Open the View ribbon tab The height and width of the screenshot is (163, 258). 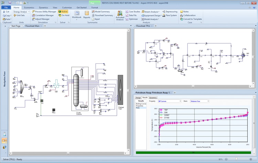click(55, 8)
